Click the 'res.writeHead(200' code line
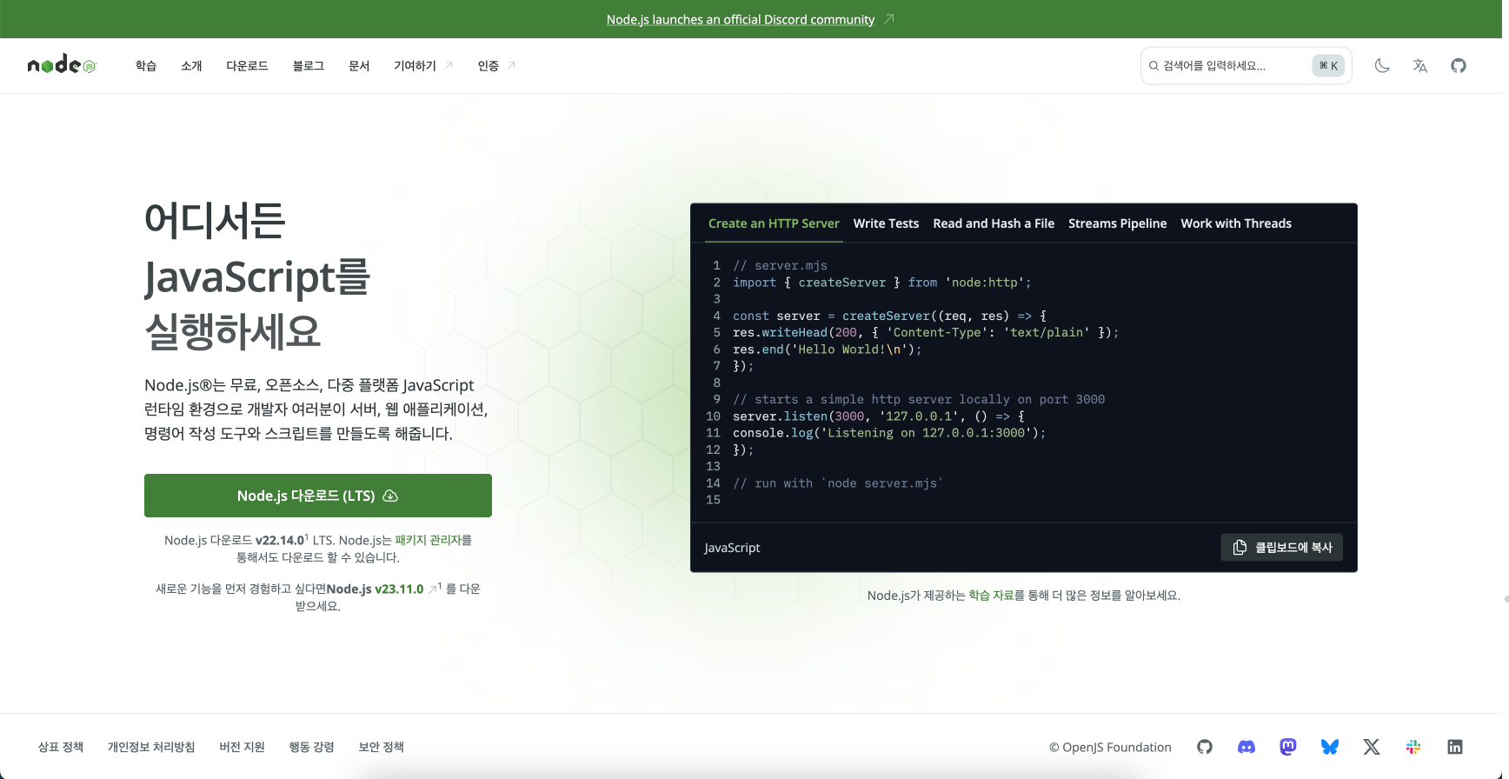The width and height of the screenshot is (1509, 779). 926,333
